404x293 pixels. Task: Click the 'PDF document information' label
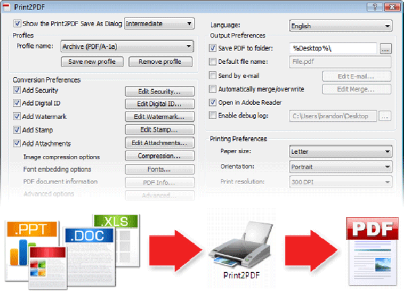61,181
